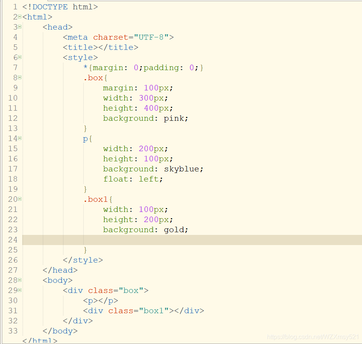Click the closing style tag
The height and width of the screenshot is (344, 362).
(83, 260)
